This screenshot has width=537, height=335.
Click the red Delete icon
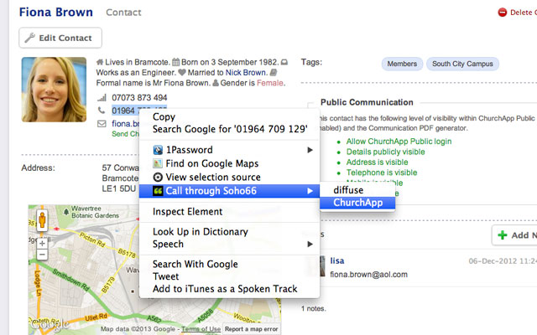click(503, 13)
